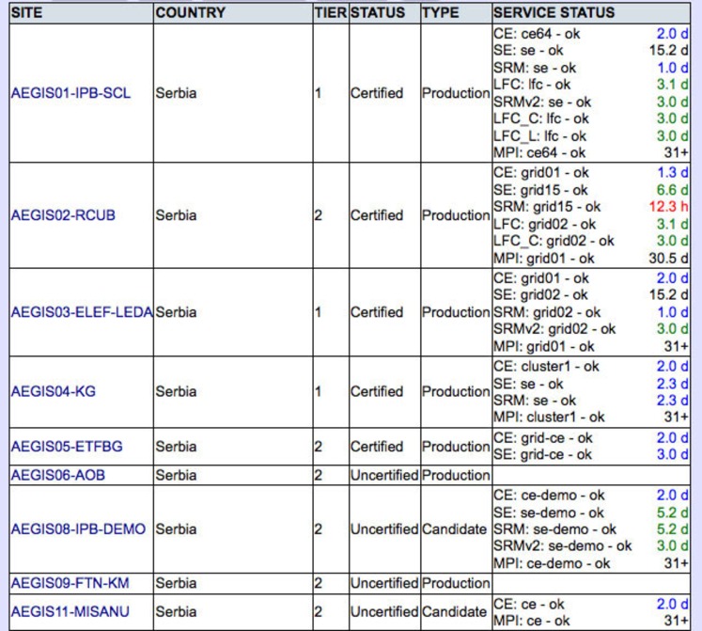This screenshot has height=631, width=702.
Task: Click 'LFC_C: grid02 - ok' service entry
Action: coord(554,241)
